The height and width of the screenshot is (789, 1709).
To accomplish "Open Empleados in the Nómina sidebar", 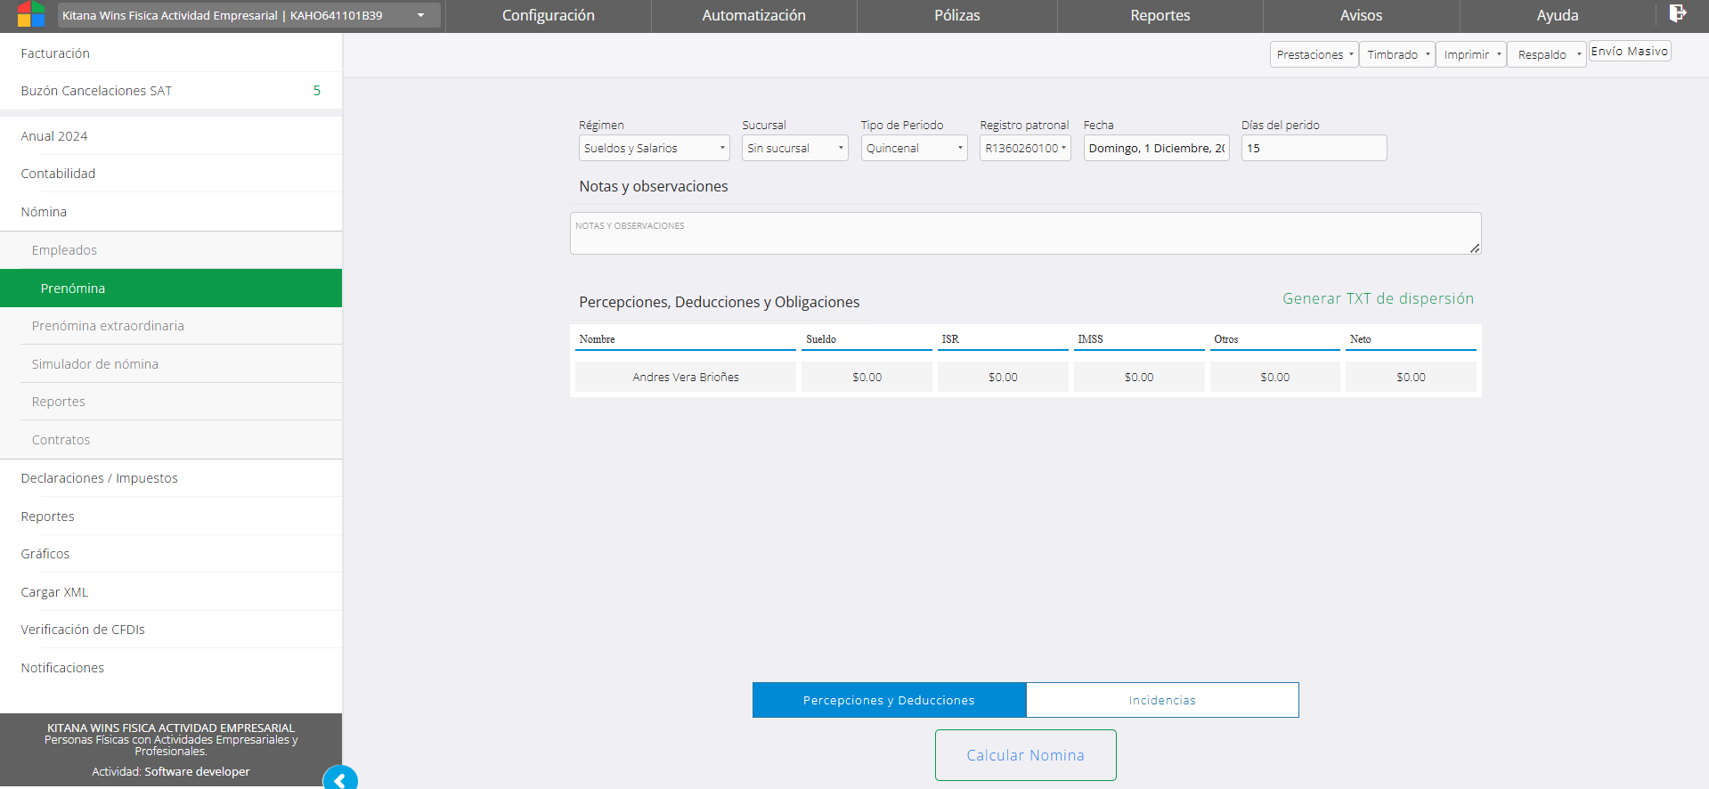I will coord(64,250).
